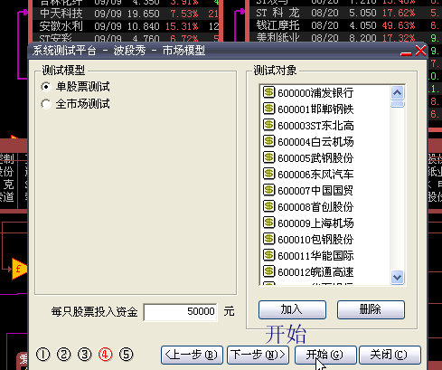Select 600012皖通高速 in the test object list

pos(315,271)
